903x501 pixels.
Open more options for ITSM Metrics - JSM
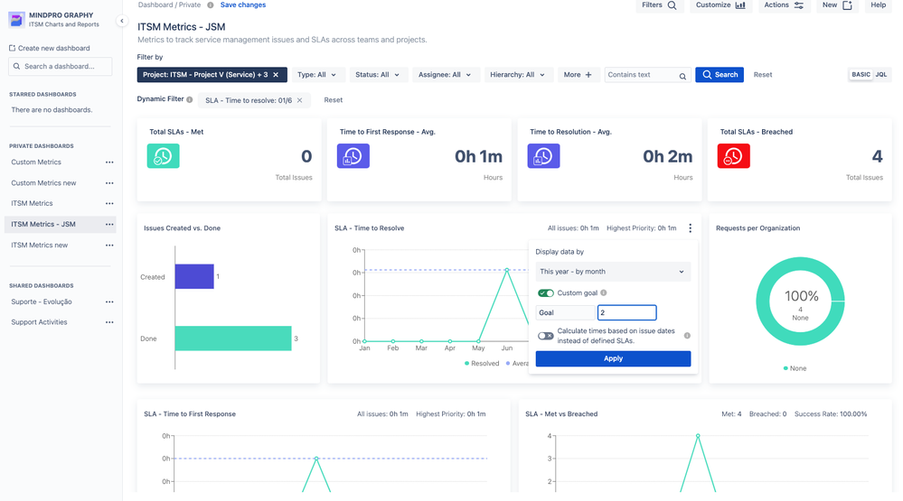(109, 225)
